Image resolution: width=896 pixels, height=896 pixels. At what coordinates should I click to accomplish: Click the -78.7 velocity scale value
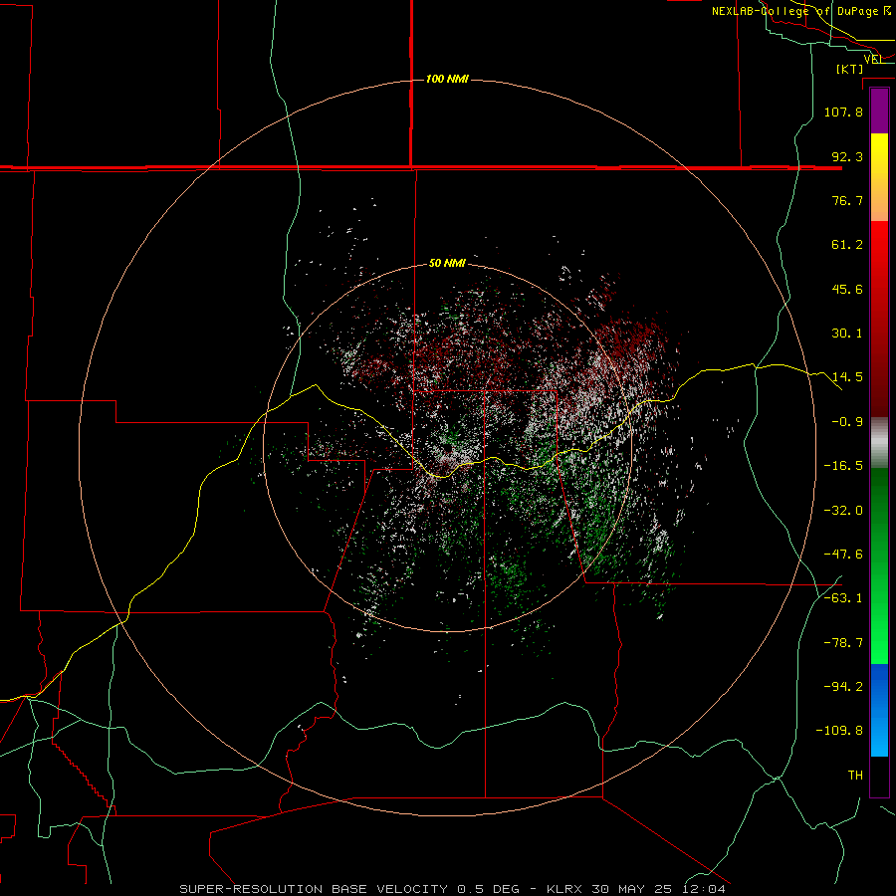pyautogui.click(x=843, y=643)
